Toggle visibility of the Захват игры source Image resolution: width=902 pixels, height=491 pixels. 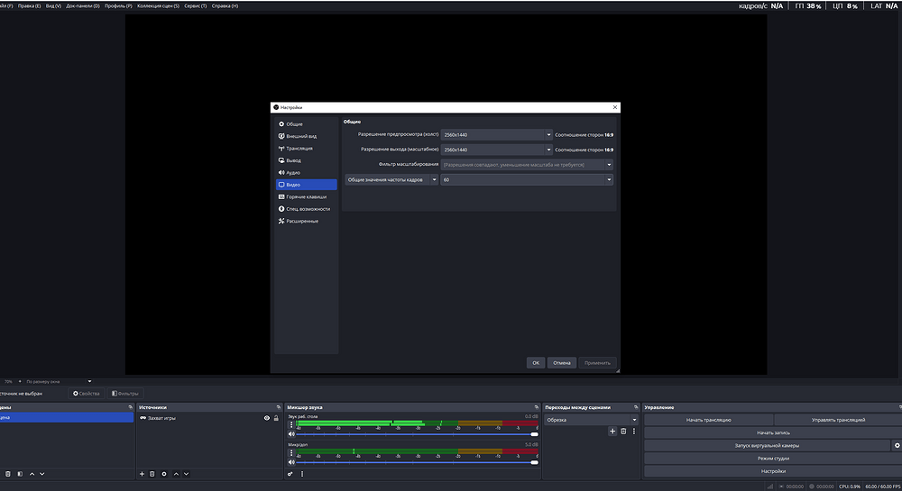[x=267, y=418]
